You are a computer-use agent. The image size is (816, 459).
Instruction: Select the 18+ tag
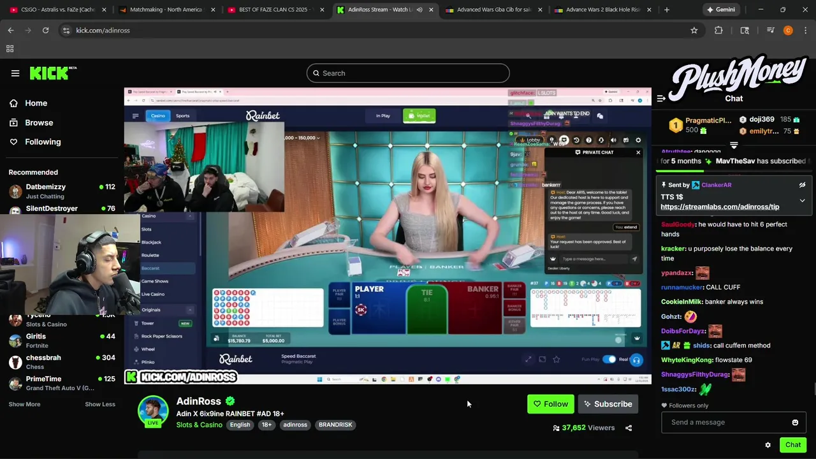(x=266, y=425)
